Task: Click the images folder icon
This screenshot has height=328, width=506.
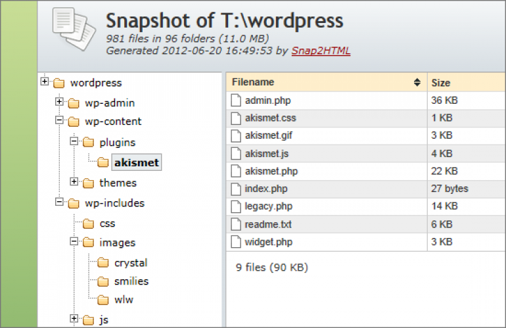Action: pos(89,243)
